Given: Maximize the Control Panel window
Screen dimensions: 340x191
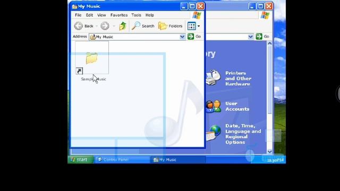Looking at the screenshot, I should (260, 6).
